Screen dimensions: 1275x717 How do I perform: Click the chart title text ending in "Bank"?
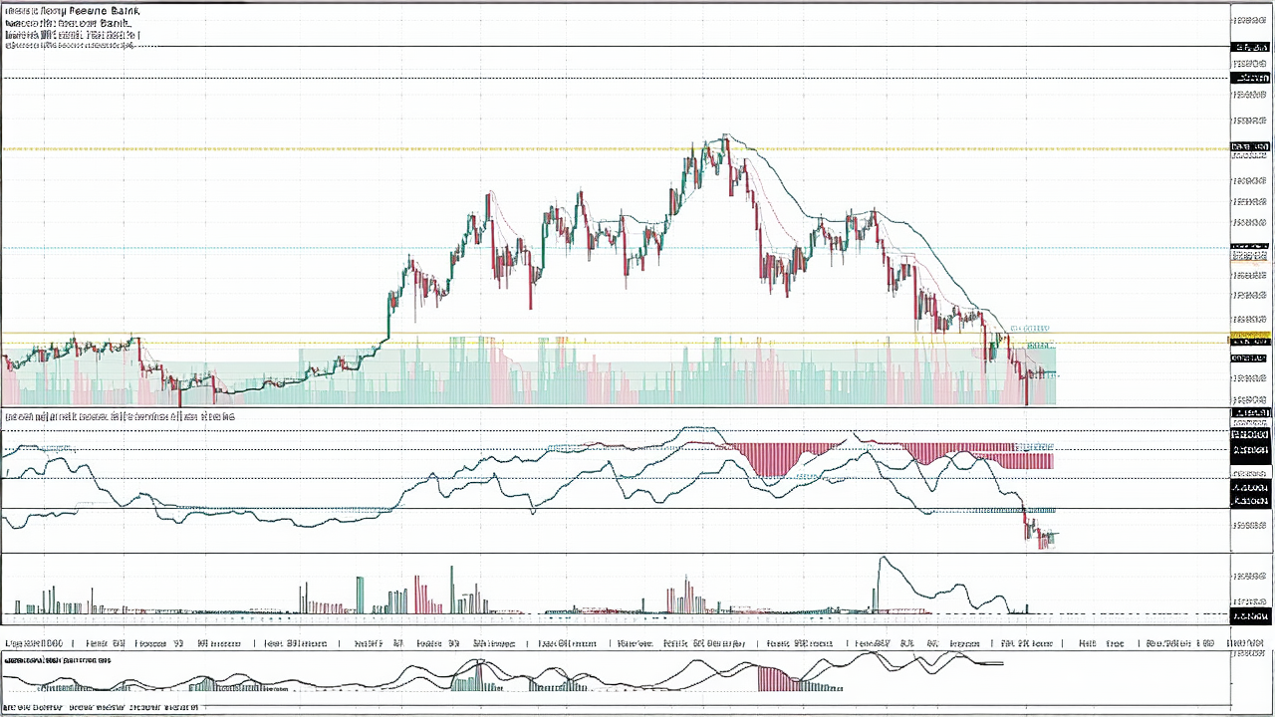tap(73, 11)
